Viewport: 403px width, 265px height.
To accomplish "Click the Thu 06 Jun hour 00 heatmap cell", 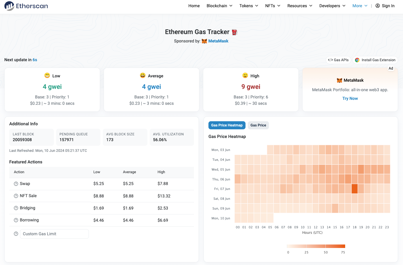I will [238, 179].
